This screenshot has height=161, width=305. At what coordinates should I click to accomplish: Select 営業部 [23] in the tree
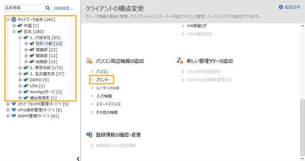coord(47,50)
